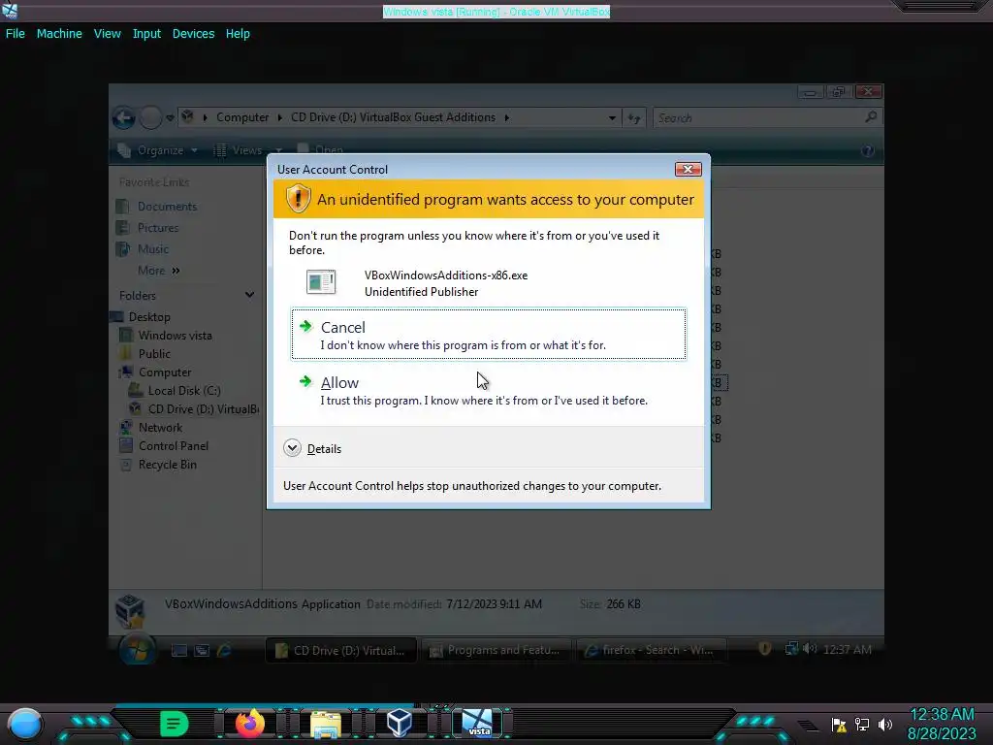Click the host tray speaker icon
This screenshot has height=745, width=993.
(884, 724)
